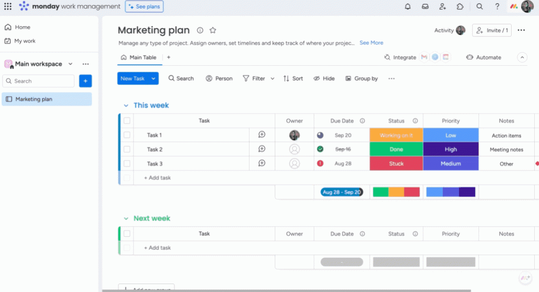Image resolution: width=539 pixels, height=292 pixels.
Task: Select all tasks in This week header checkbox
Action: pyautogui.click(x=127, y=120)
